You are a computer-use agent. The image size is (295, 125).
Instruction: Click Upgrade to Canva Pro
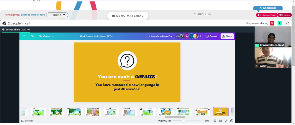[160, 36]
